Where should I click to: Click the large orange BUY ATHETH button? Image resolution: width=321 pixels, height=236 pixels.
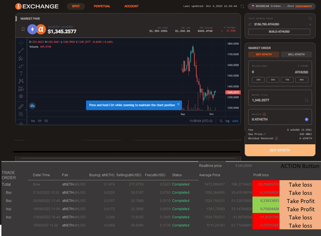coord(280,150)
